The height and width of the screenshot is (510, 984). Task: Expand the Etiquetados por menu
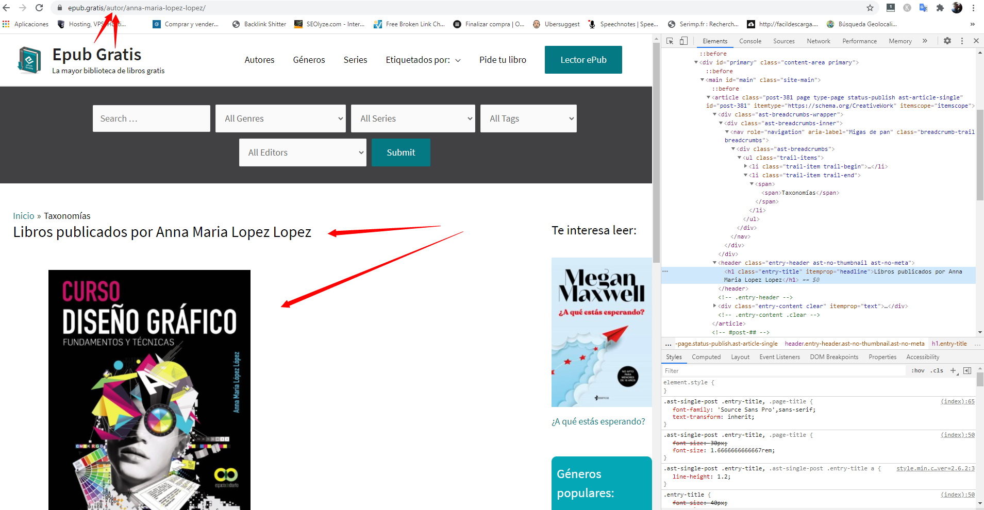pyautogui.click(x=423, y=60)
